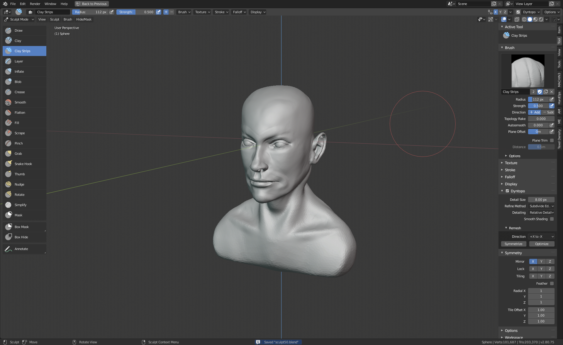The height and width of the screenshot is (345, 563).
Task: Enable the Plane Trim checkbox
Action: pyautogui.click(x=552, y=140)
